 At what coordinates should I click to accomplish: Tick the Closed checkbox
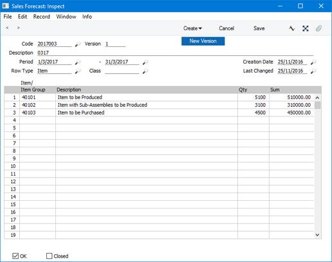click(x=50, y=256)
